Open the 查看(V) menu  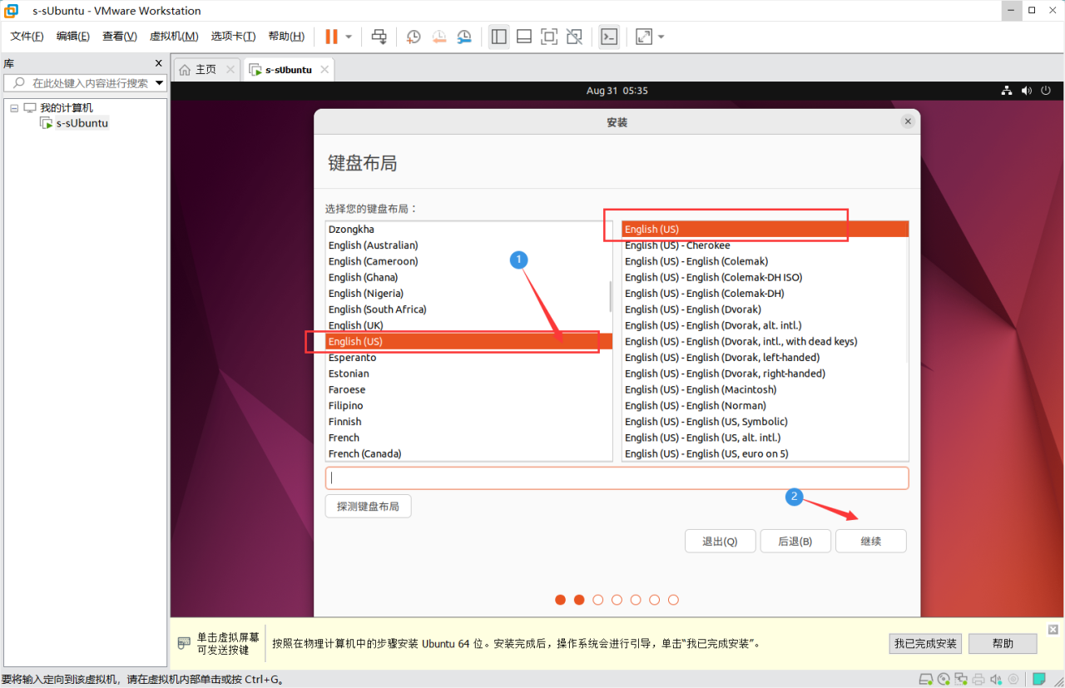(120, 37)
